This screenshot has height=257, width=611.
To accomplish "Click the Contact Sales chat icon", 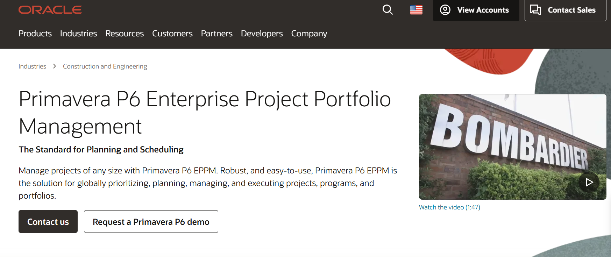I will click(535, 10).
